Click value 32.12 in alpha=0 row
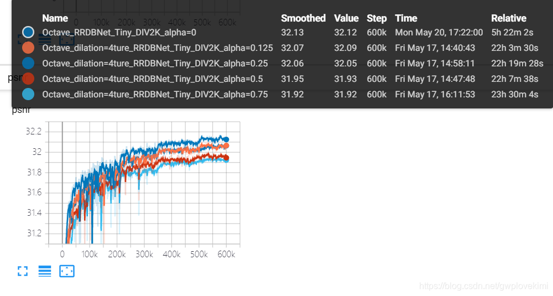The height and width of the screenshot is (296, 553). (346, 33)
